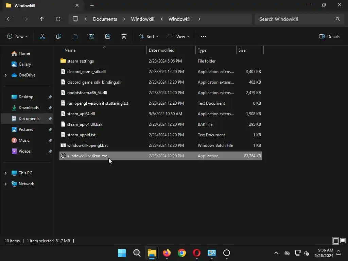Open taskbar Search
The width and height of the screenshot is (348, 261).
137,253
